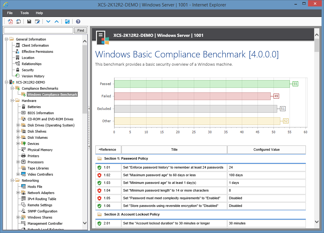This screenshot has width=324, height=233.
Task: Save the report using the save icon
Action: point(29,21)
